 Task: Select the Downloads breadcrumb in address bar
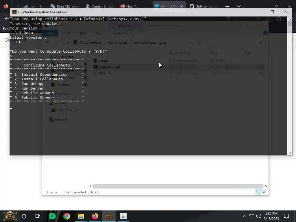93,42
